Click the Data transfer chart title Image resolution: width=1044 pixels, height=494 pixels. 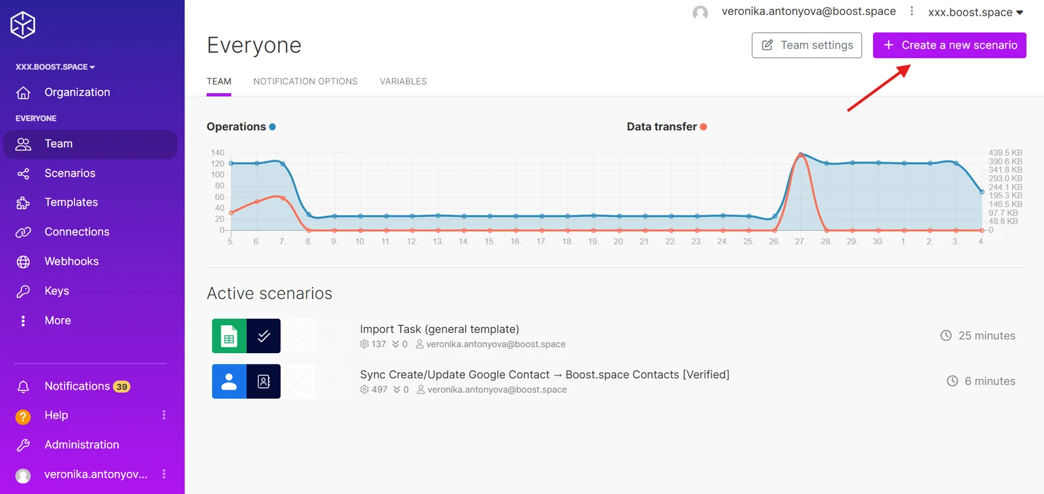coord(662,126)
